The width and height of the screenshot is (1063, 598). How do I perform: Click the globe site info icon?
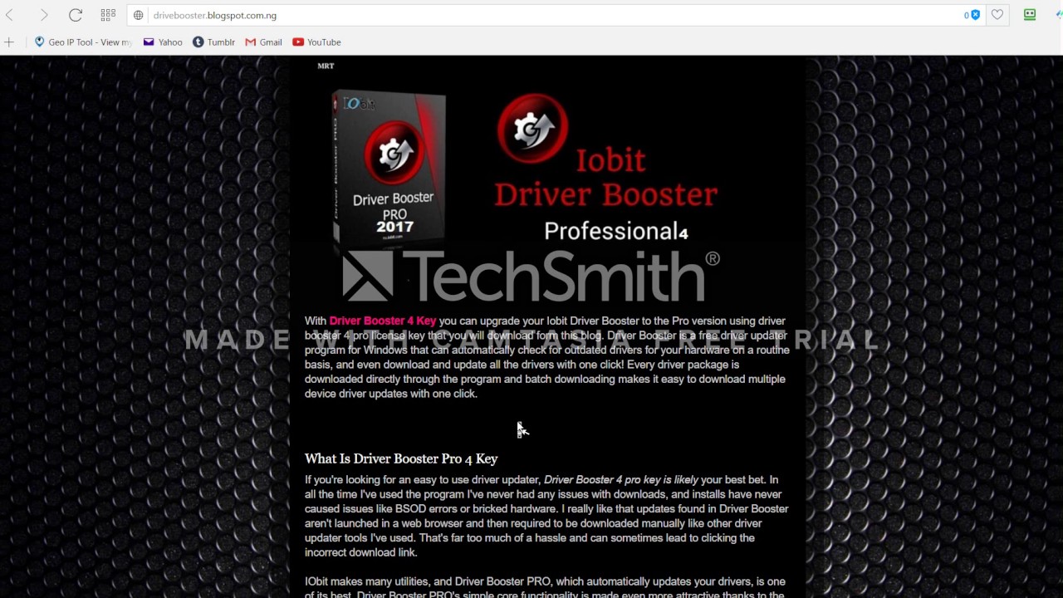(x=139, y=15)
